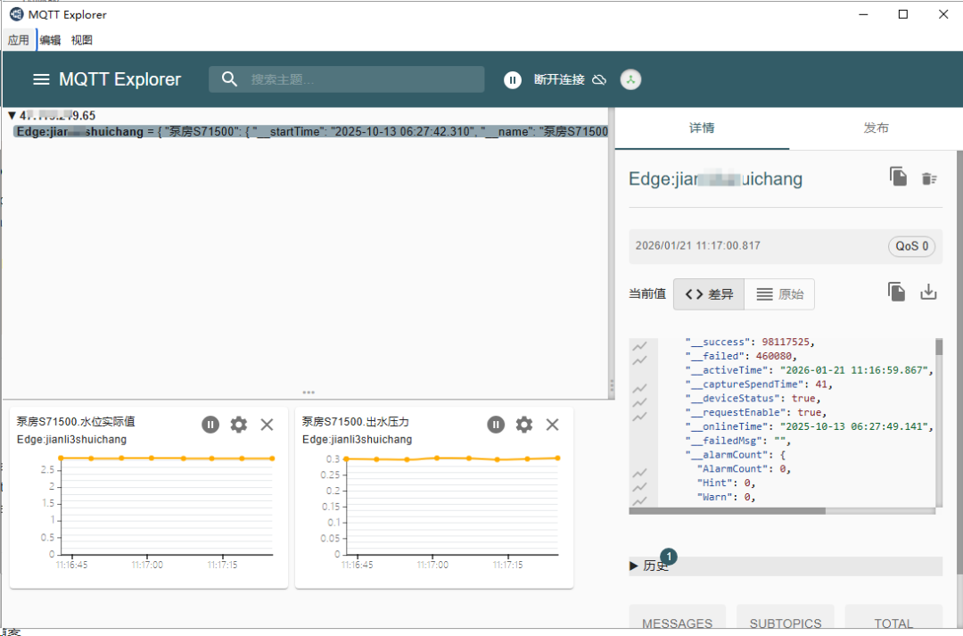Add chart for __requestEnable value
This screenshot has width=963, height=636.
639,417
